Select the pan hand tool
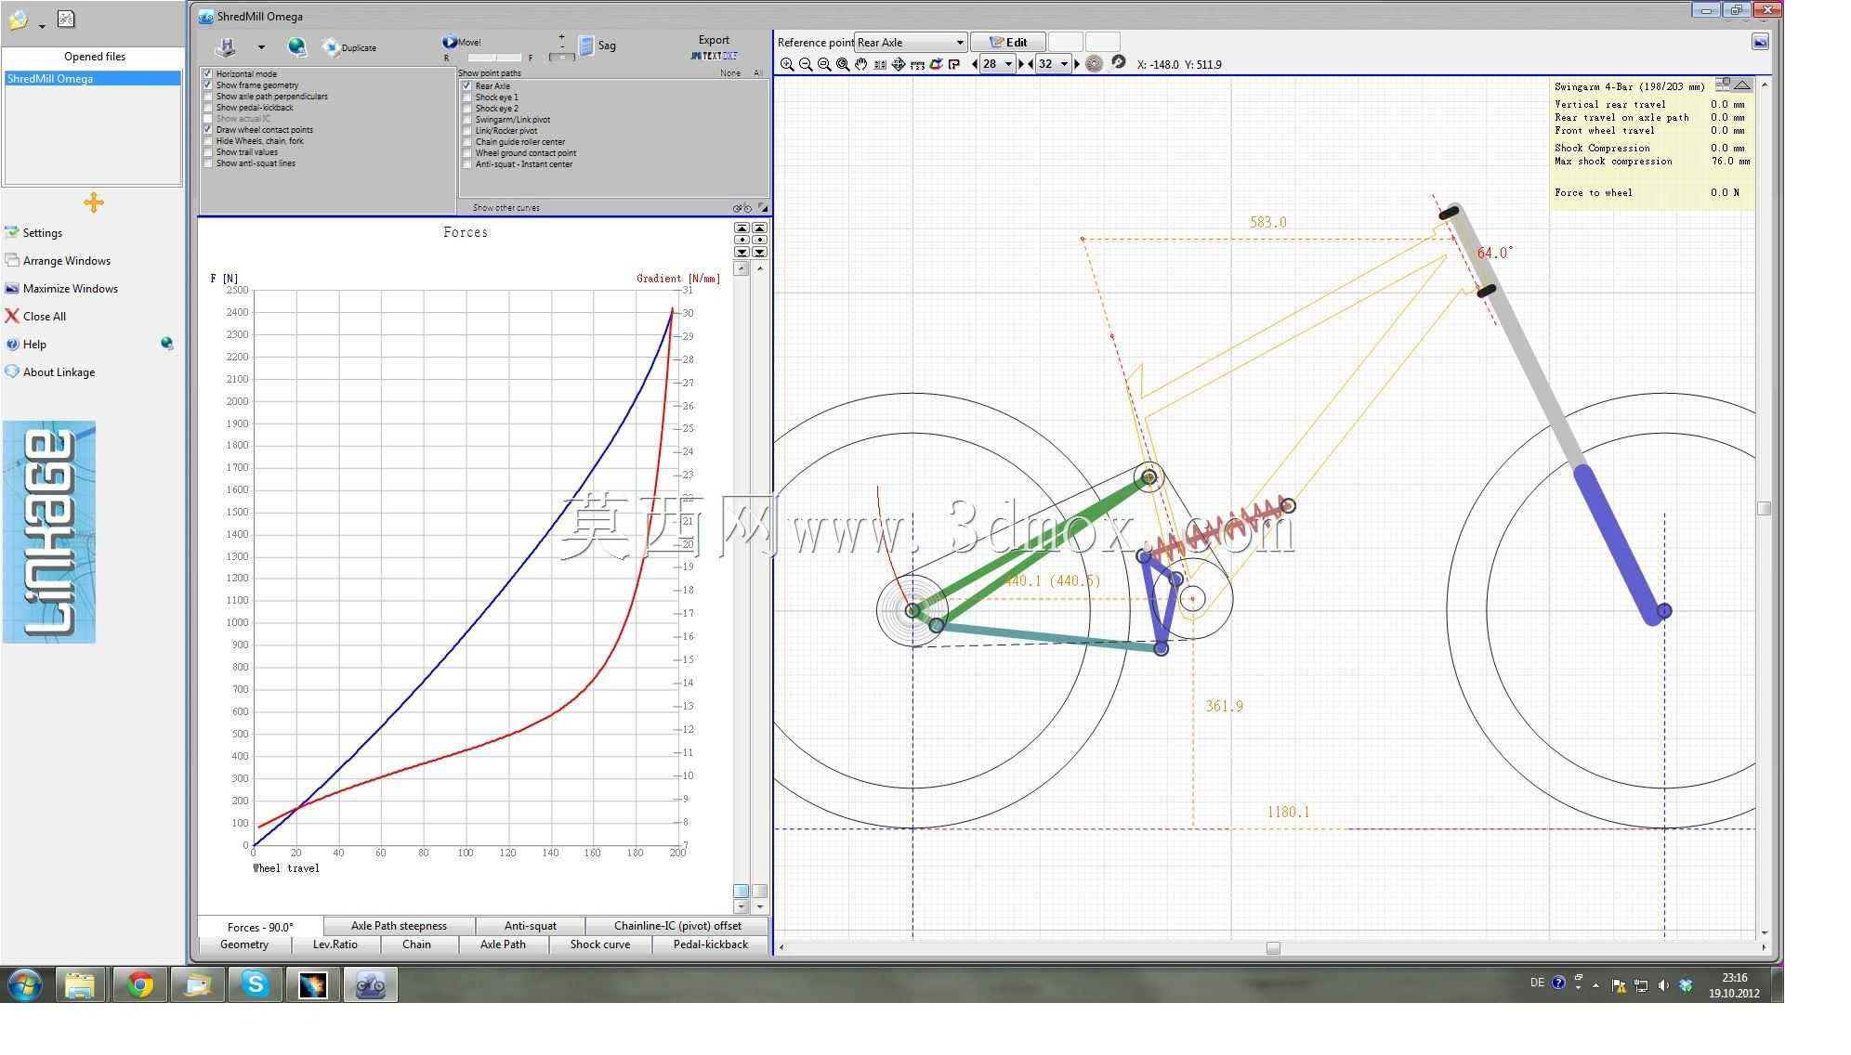The height and width of the screenshot is (1055, 1851). (x=861, y=64)
